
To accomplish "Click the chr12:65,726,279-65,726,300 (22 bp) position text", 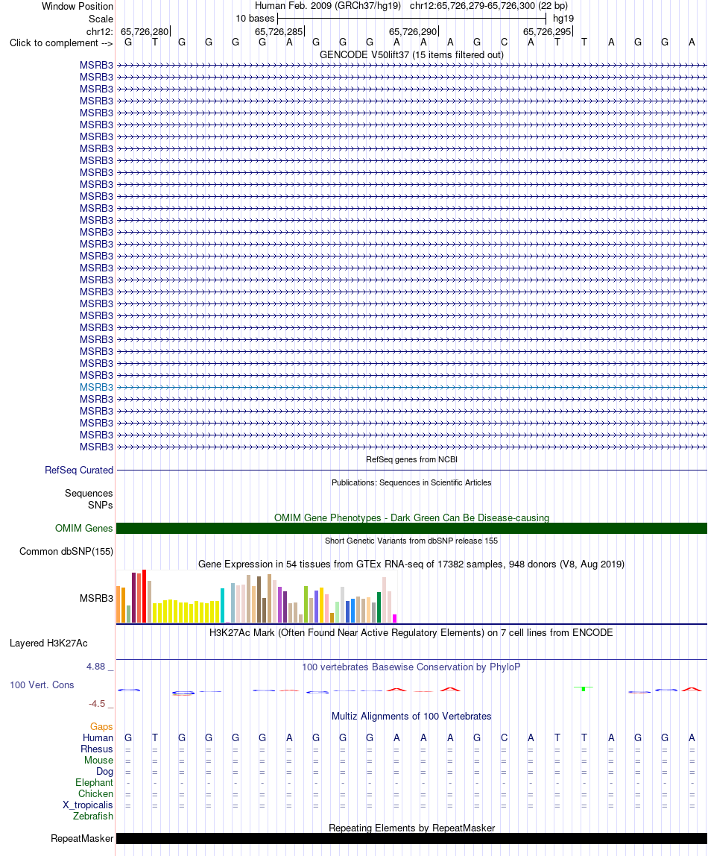I will [489, 5].
